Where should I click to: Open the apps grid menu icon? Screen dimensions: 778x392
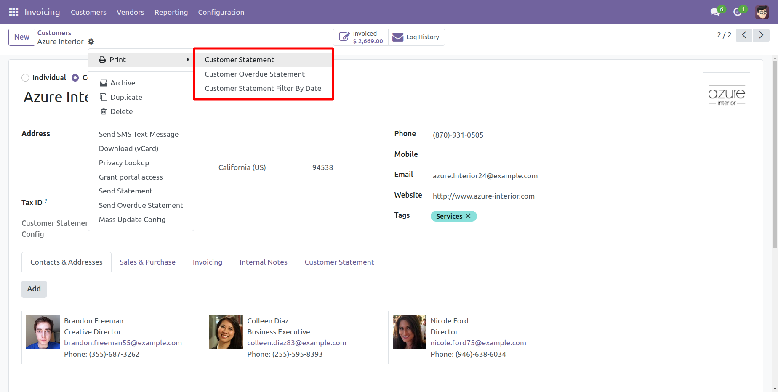click(13, 12)
